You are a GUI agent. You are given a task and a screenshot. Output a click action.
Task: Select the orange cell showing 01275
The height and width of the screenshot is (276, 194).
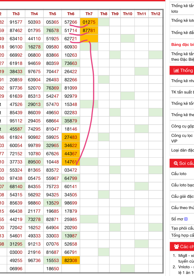click(89, 22)
